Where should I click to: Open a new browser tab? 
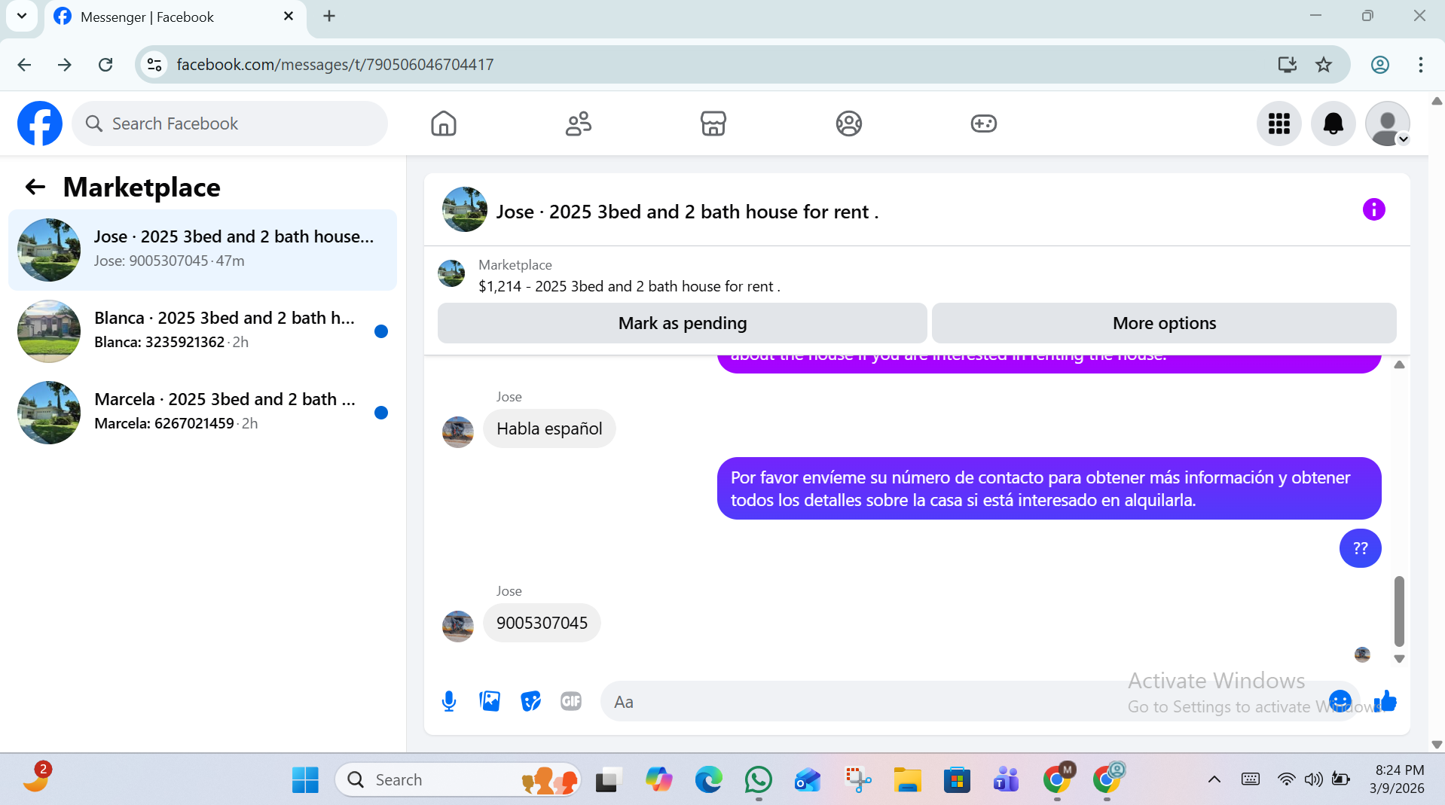pyautogui.click(x=329, y=16)
